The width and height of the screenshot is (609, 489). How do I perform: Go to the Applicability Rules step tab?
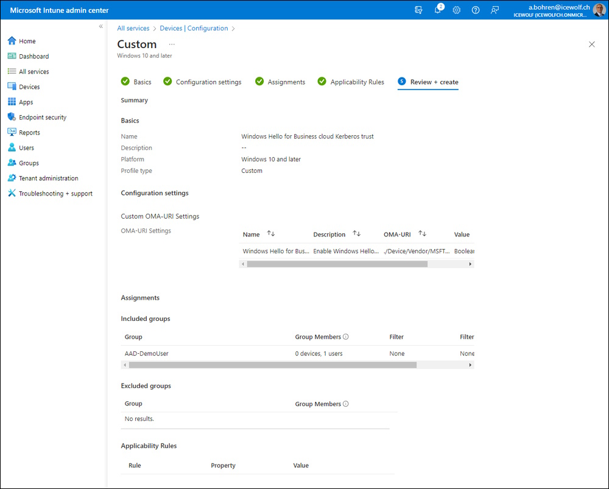351,82
